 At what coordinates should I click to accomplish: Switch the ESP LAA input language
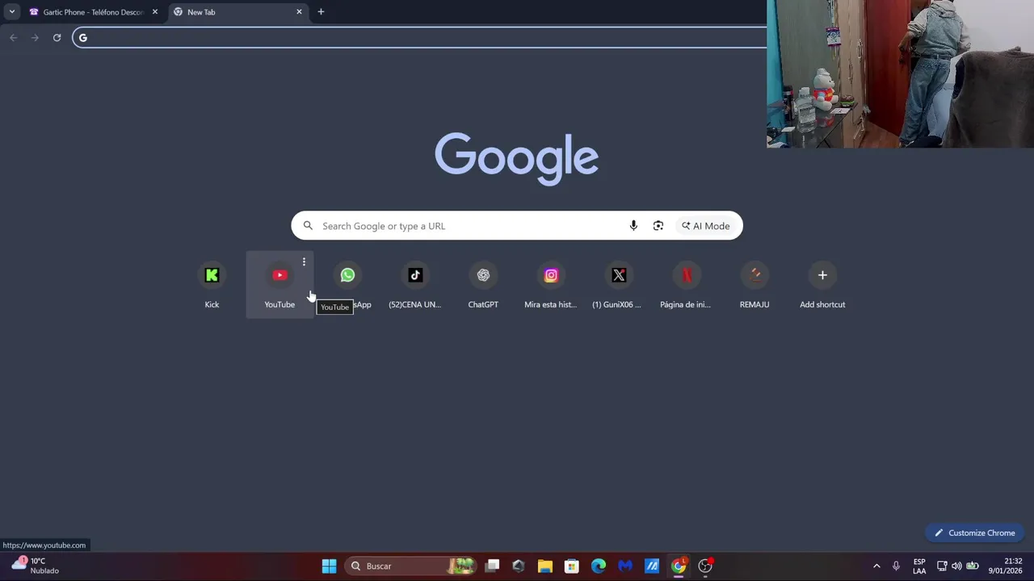[x=919, y=566]
